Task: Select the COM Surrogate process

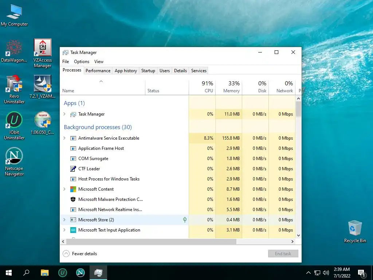Action: 178,159
